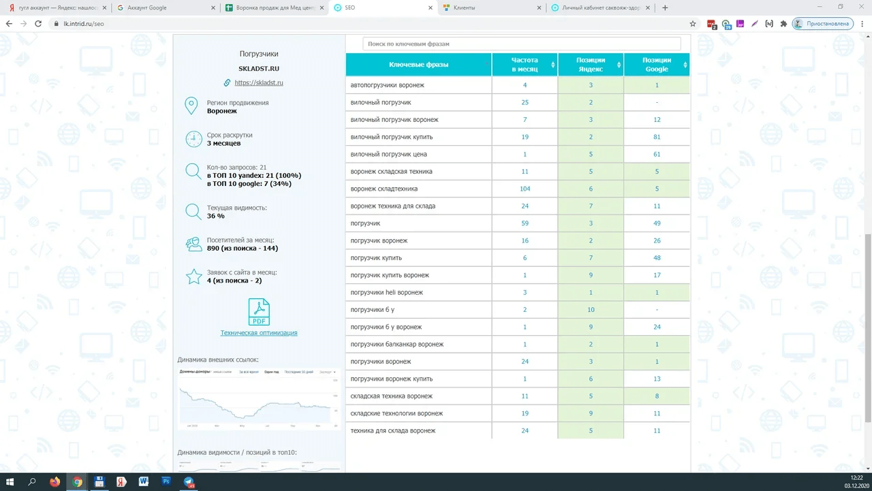Click the chain link icon beside skladst.ru
The height and width of the screenshot is (491, 872).
click(x=228, y=82)
